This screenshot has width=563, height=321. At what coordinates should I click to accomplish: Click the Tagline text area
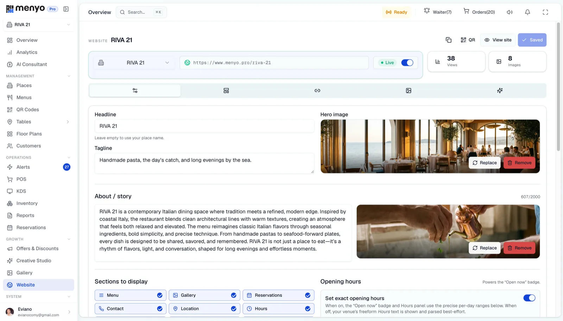click(x=204, y=163)
